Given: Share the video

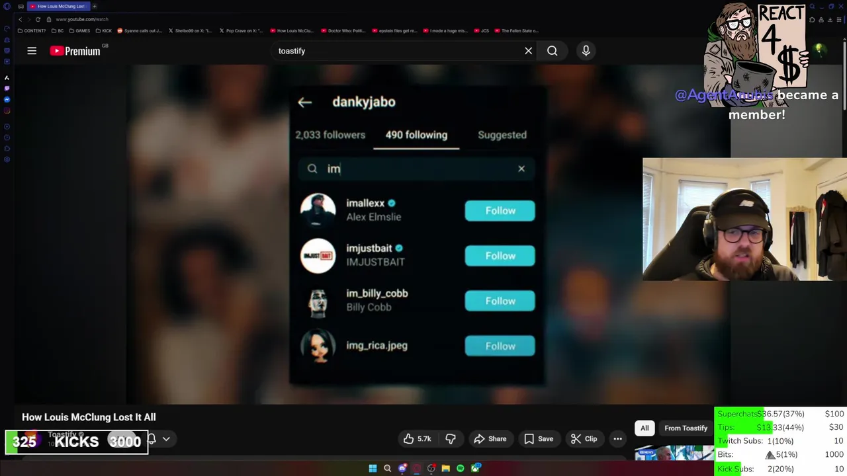Looking at the screenshot, I should click(x=490, y=439).
